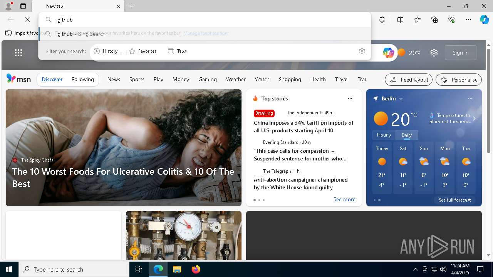This screenshot has height=277, width=493.
Task: Open the Settings and more menu
Action: point(468,20)
